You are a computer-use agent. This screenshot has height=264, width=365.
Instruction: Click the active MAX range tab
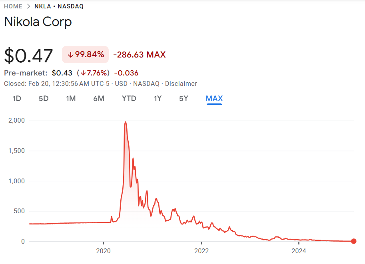214,99
